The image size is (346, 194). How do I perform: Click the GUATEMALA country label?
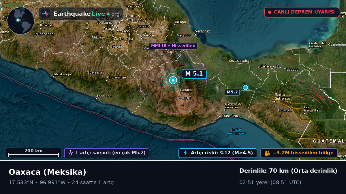click(x=329, y=141)
